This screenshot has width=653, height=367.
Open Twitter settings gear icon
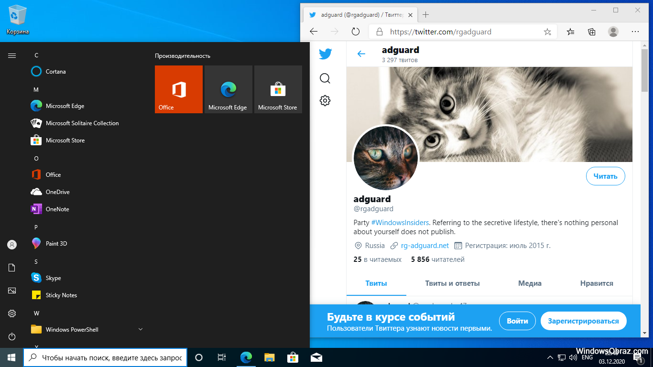click(325, 101)
